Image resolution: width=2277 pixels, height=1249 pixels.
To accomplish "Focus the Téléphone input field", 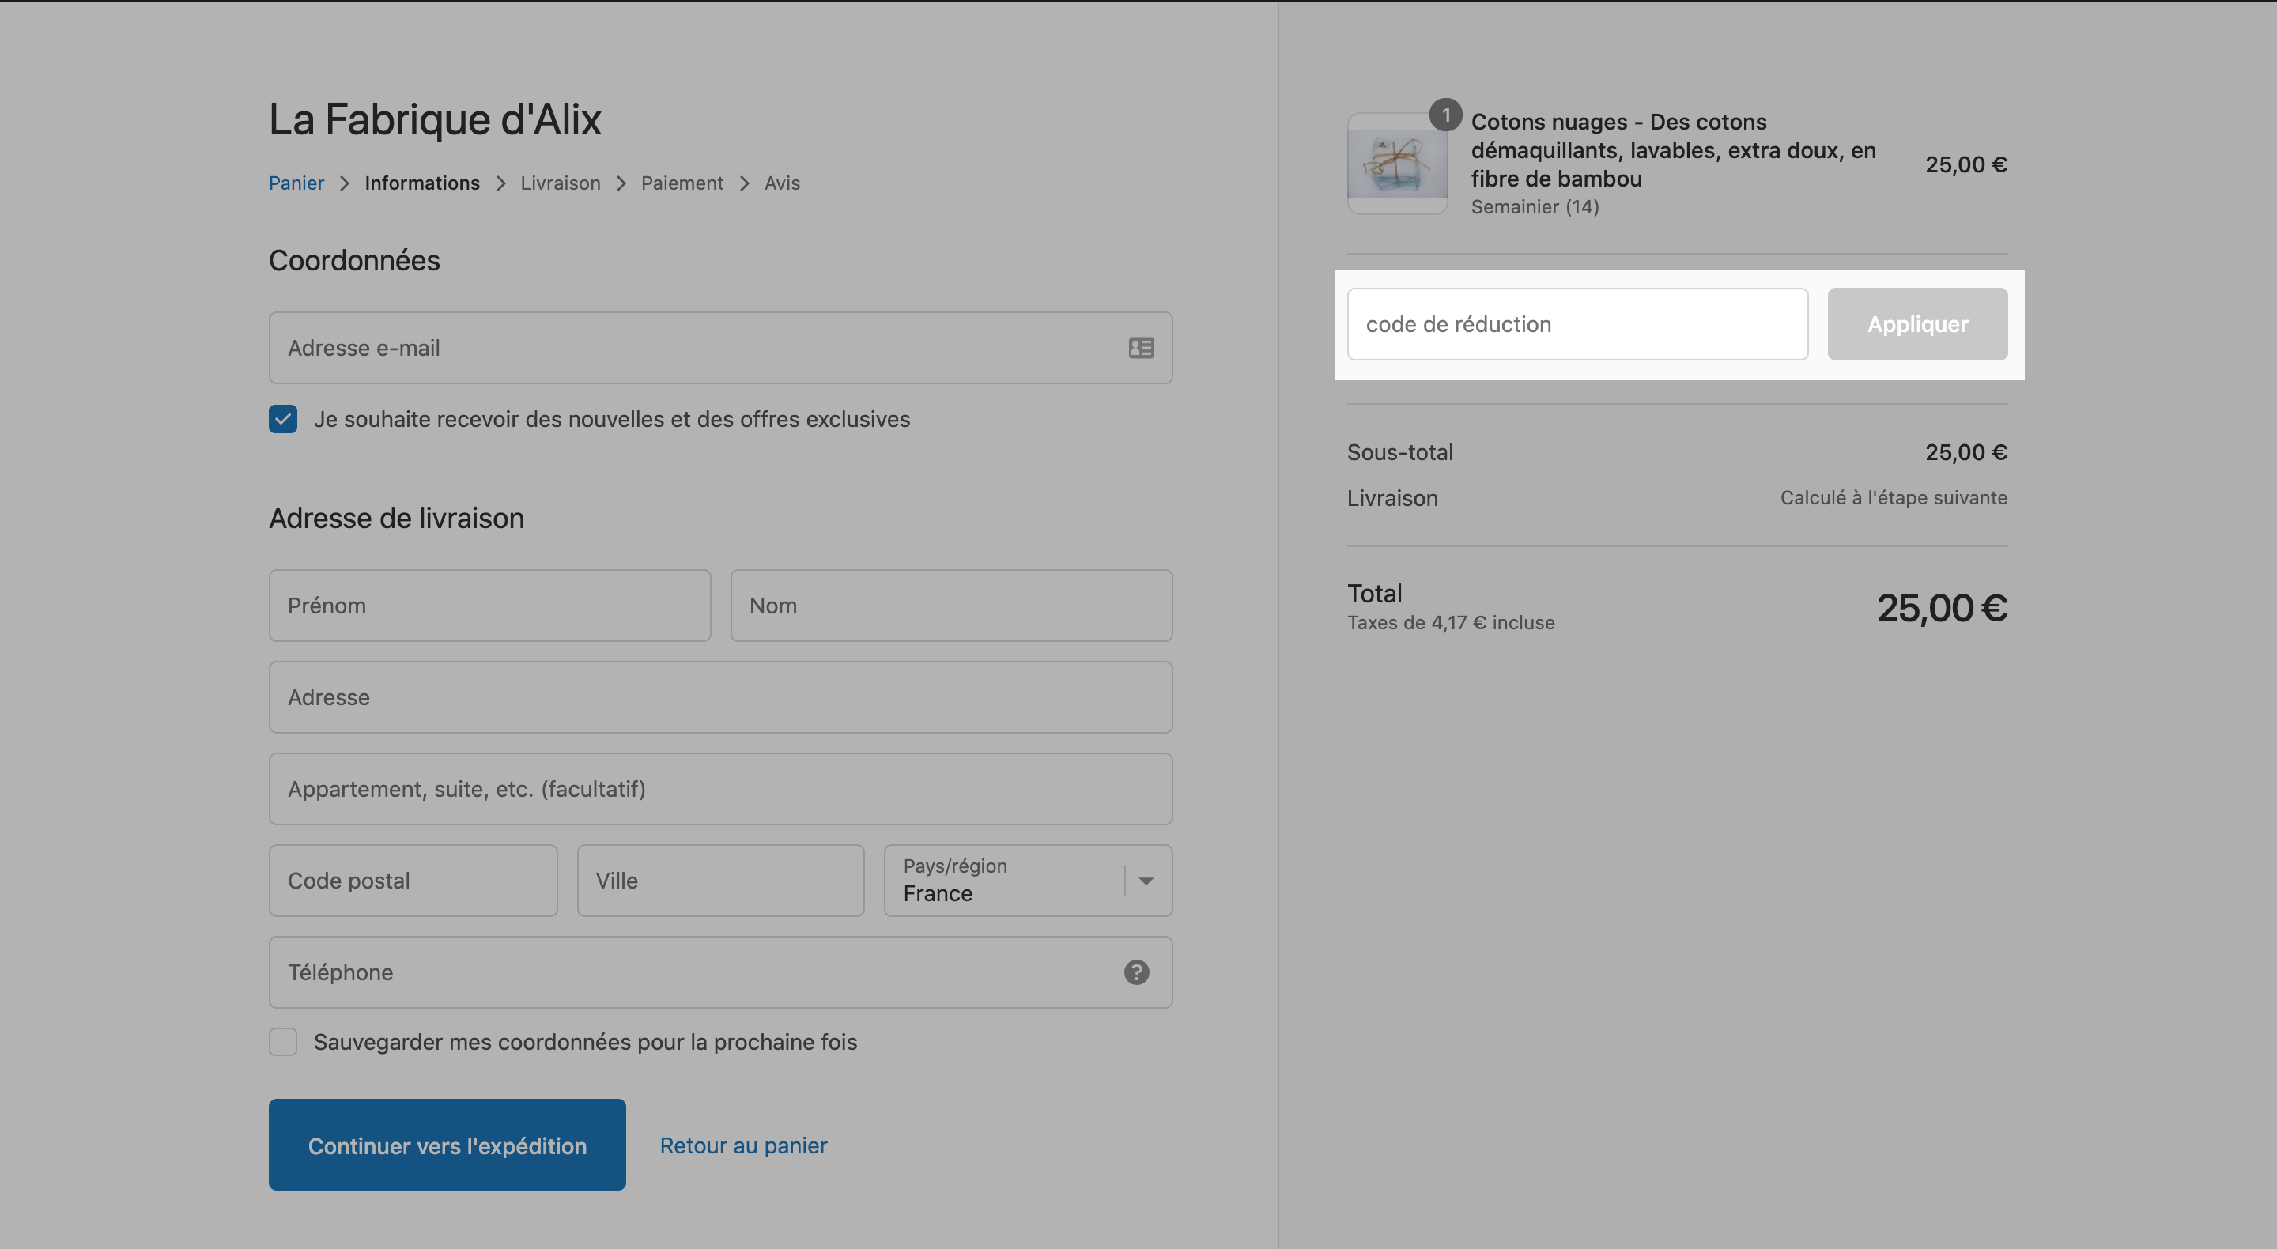I will [720, 972].
